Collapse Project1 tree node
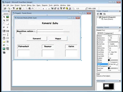123x92 pixels. [x=98, y=17]
